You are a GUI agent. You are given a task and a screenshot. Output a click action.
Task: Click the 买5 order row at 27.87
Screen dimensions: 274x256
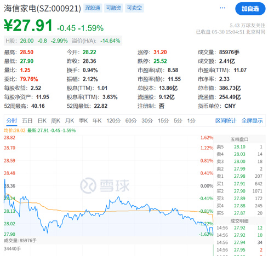[239, 213]
